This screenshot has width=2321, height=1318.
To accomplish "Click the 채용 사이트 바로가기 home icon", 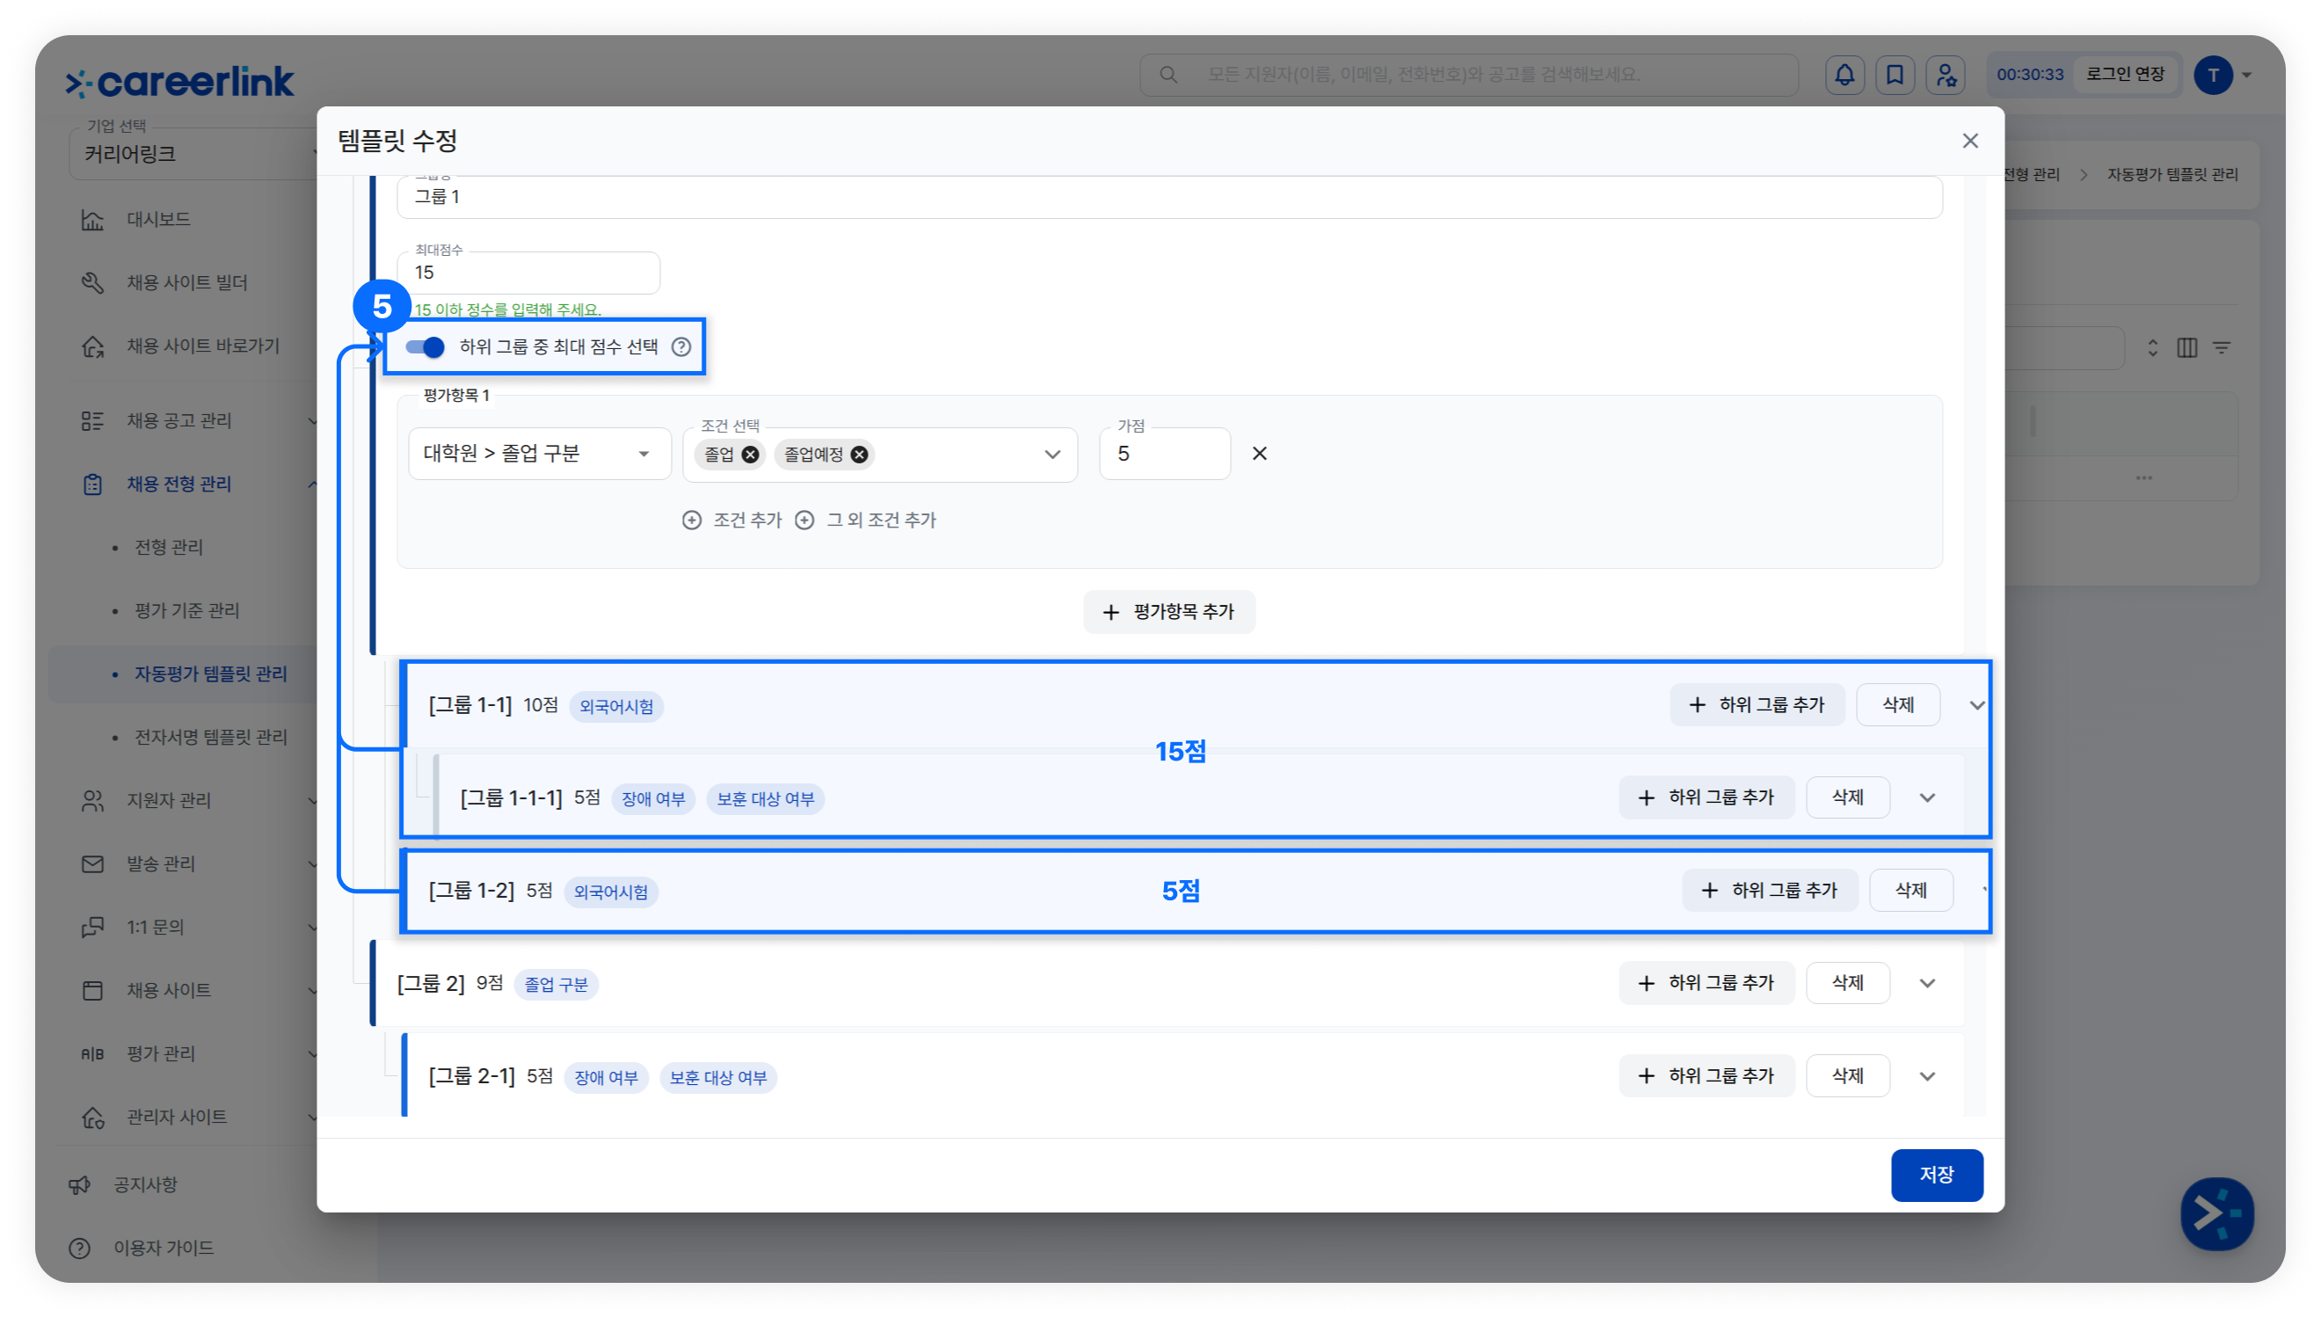I will (x=92, y=346).
